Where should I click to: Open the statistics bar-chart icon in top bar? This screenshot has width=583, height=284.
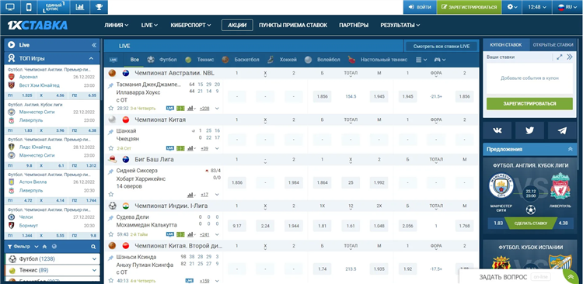click(x=79, y=7)
